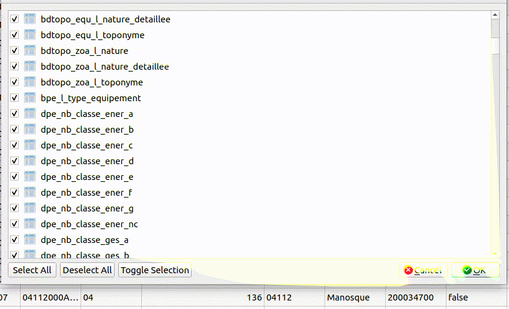The image size is (509, 309).
Task: Uncheck the bdtopo_zoa_l_toponyme checkbox
Action: click(15, 82)
